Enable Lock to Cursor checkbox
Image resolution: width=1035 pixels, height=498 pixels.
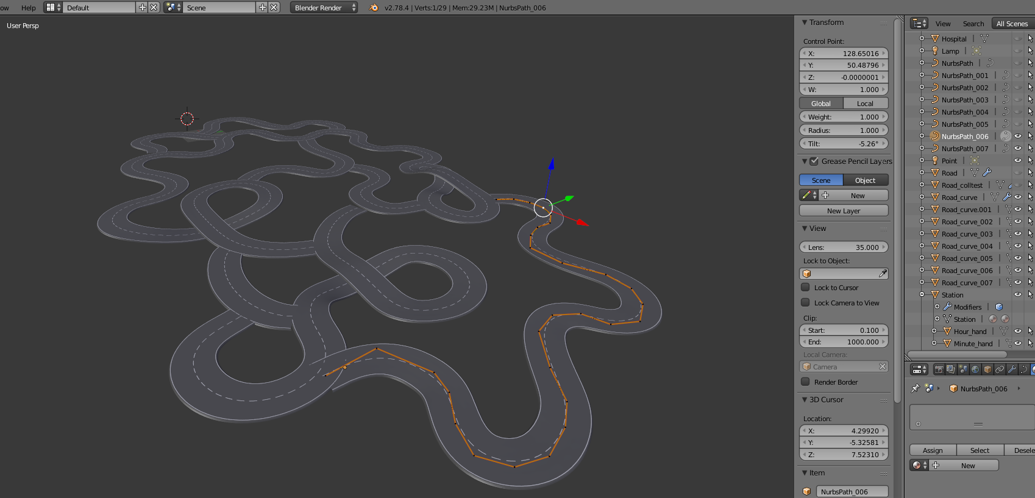pos(805,287)
